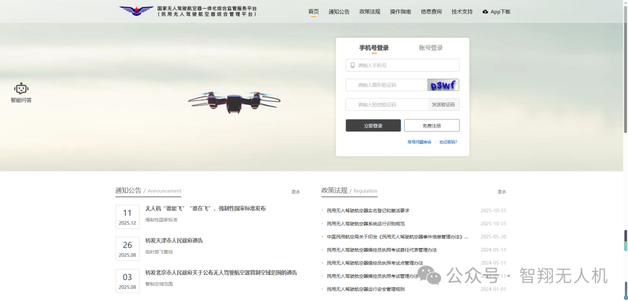Click the 账号问题申诉 link
Viewport: 628px width, 301px height.
click(x=419, y=142)
